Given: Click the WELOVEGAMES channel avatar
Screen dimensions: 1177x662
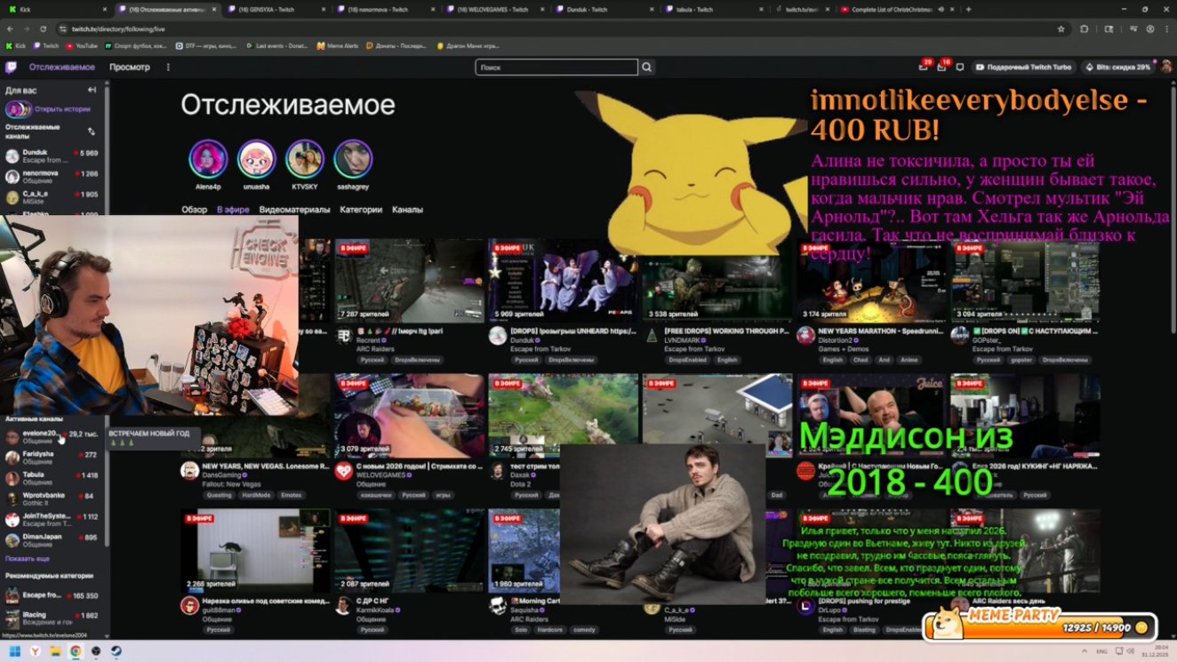Looking at the screenshot, I should point(344,471).
